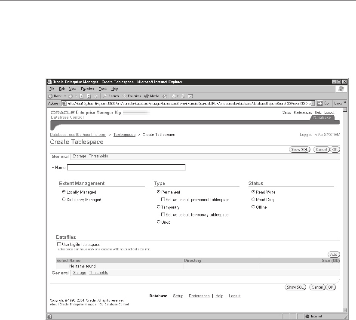Open the Help menu in the menu bar

click(115, 89)
